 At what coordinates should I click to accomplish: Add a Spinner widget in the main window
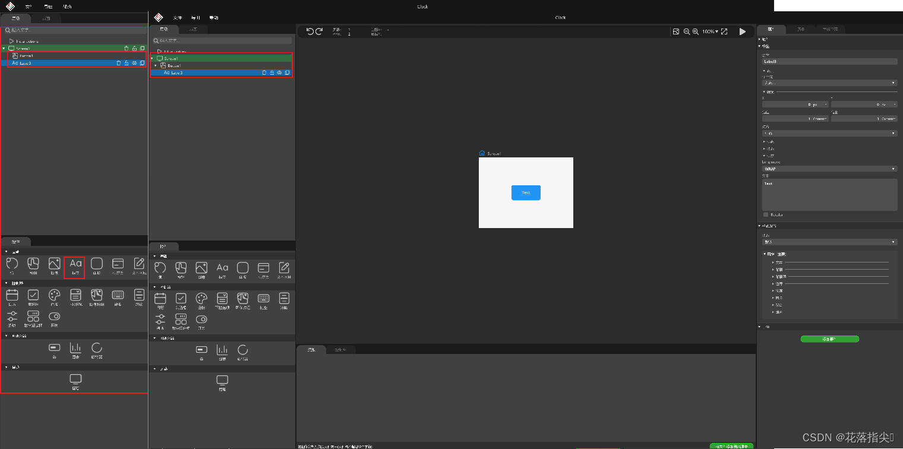click(243, 353)
